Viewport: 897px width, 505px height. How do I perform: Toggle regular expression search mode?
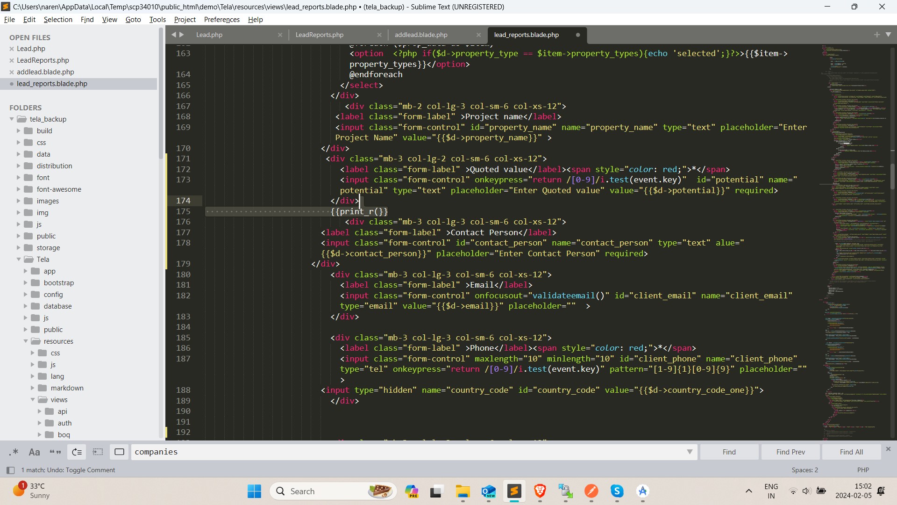(x=14, y=452)
